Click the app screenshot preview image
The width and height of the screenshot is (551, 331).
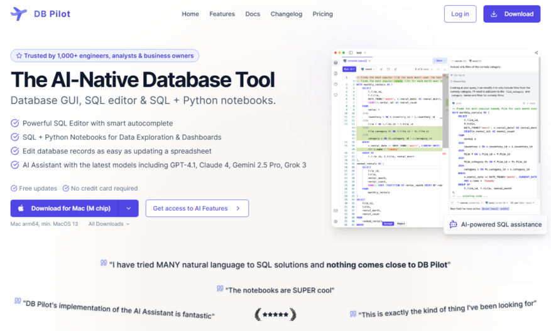pos(436,138)
